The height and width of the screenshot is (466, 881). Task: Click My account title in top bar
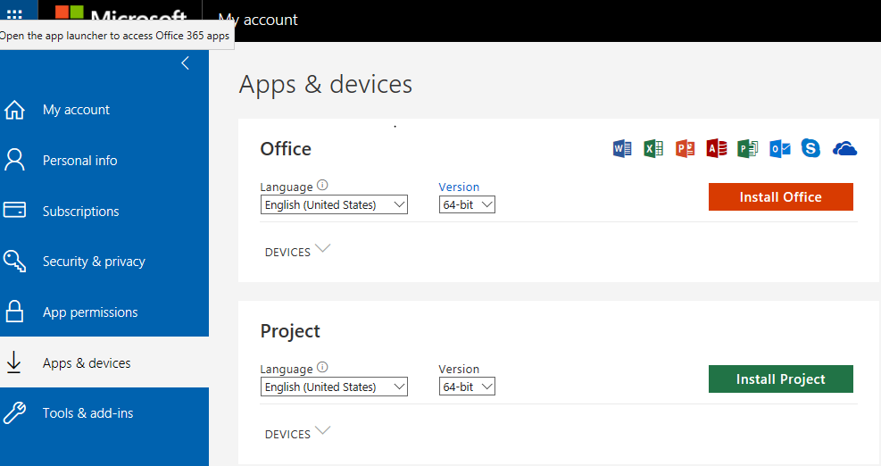pyautogui.click(x=258, y=20)
